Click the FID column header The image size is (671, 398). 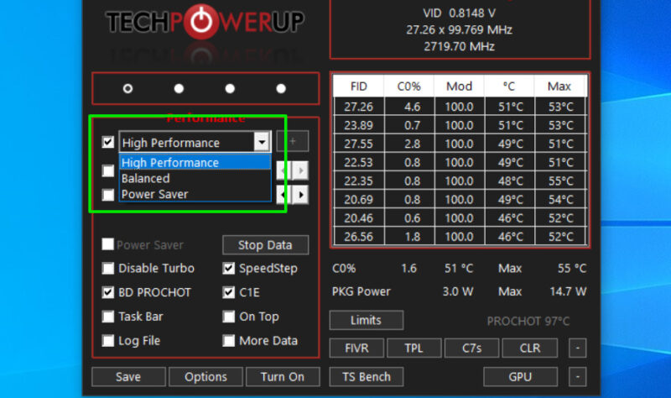pyautogui.click(x=359, y=86)
